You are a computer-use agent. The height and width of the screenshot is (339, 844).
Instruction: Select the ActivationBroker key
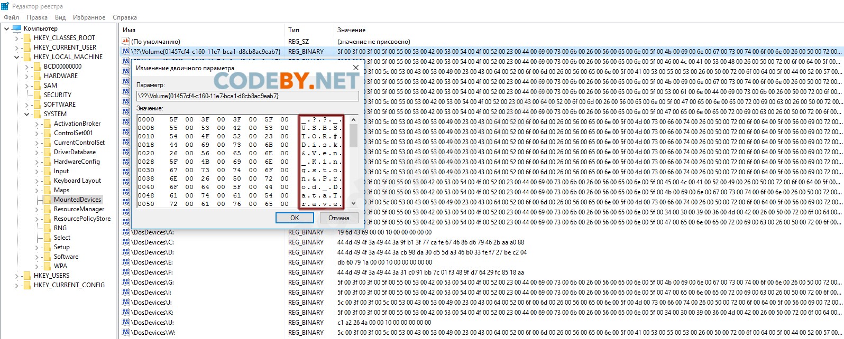(77, 124)
